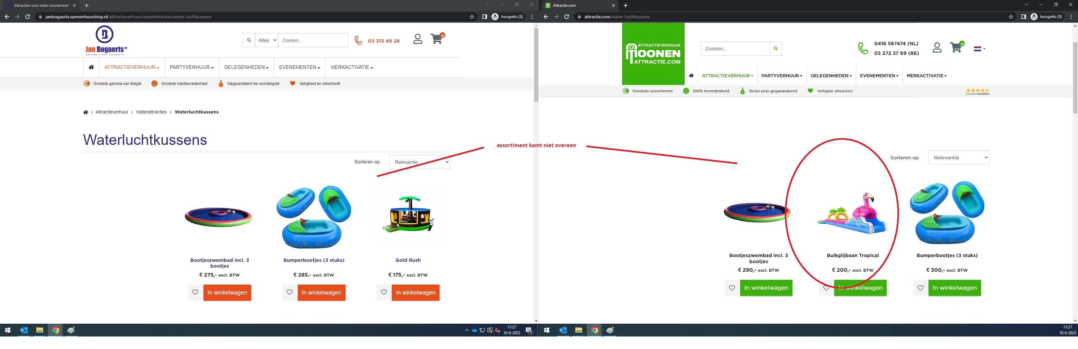
Task: Open MERKACTIVATIE menu on Attractie.com
Action: 927,76
